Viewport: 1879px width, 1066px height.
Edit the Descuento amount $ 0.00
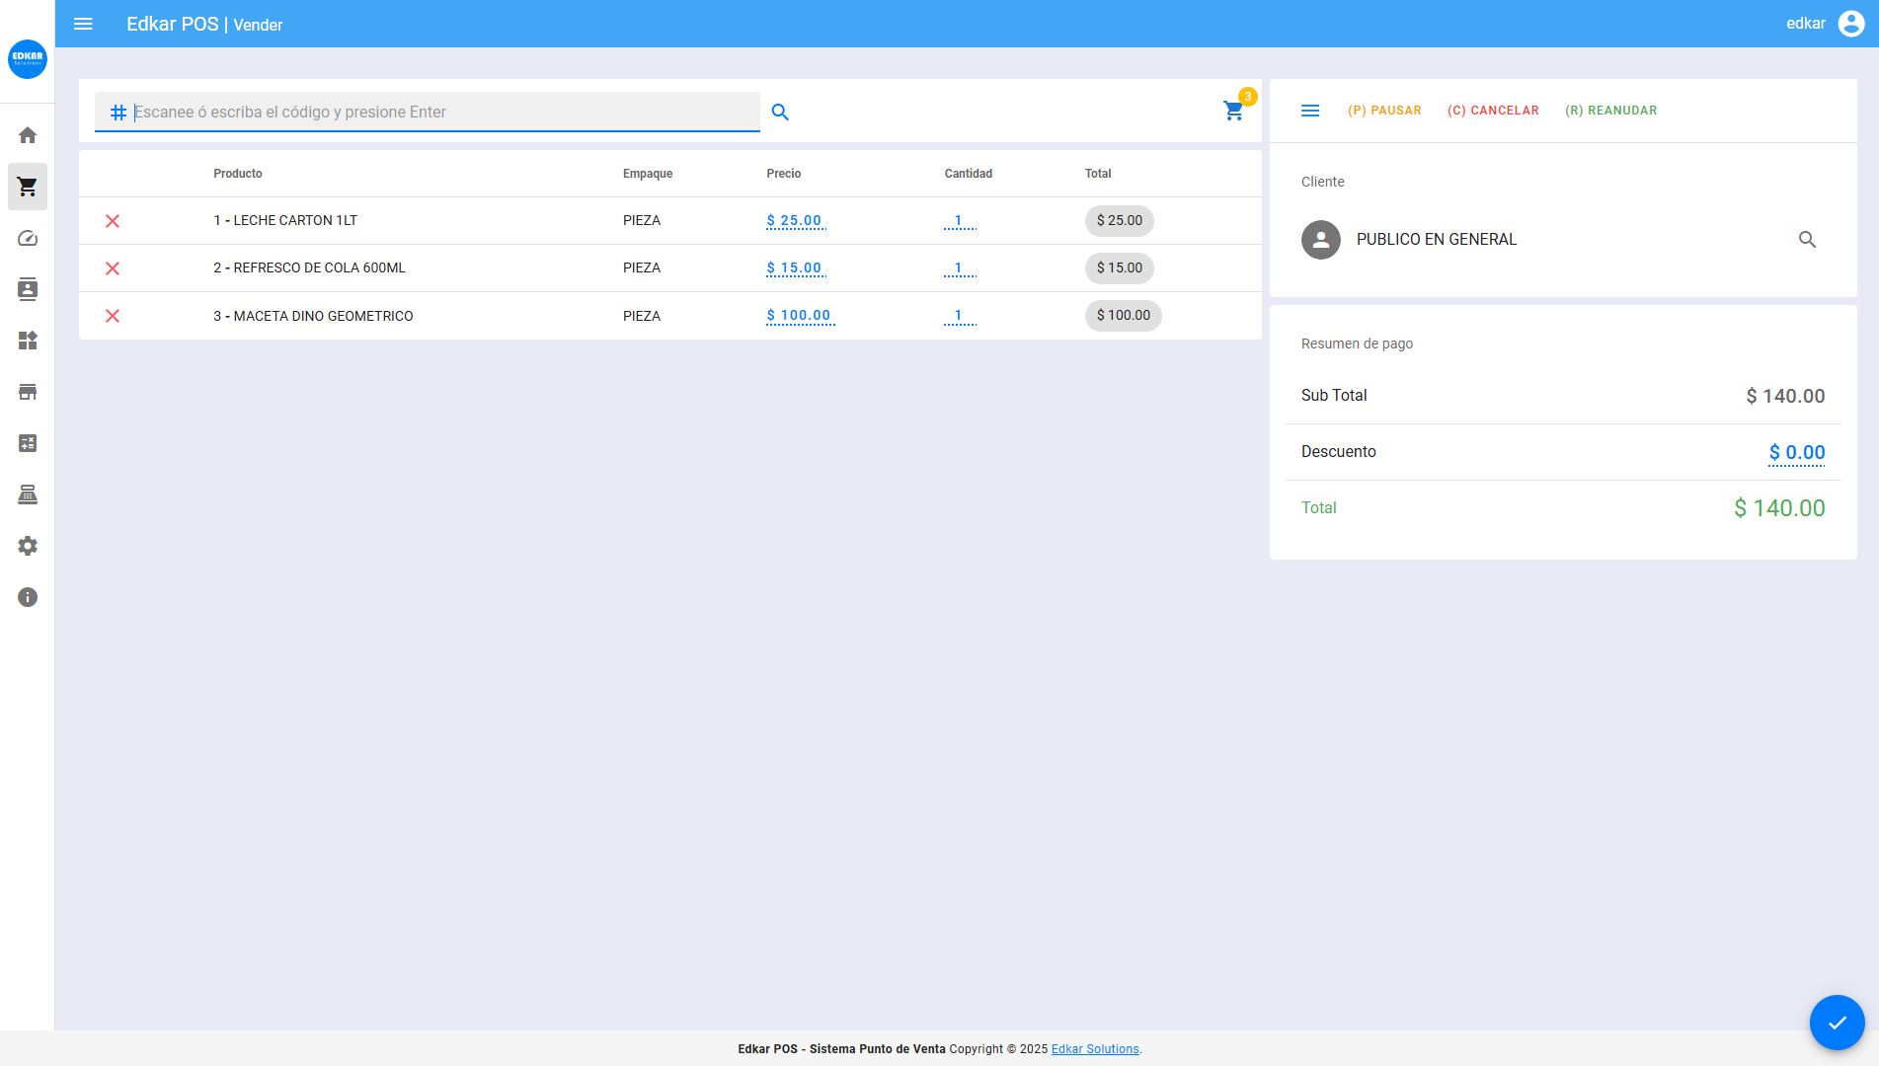click(x=1796, y=453)
